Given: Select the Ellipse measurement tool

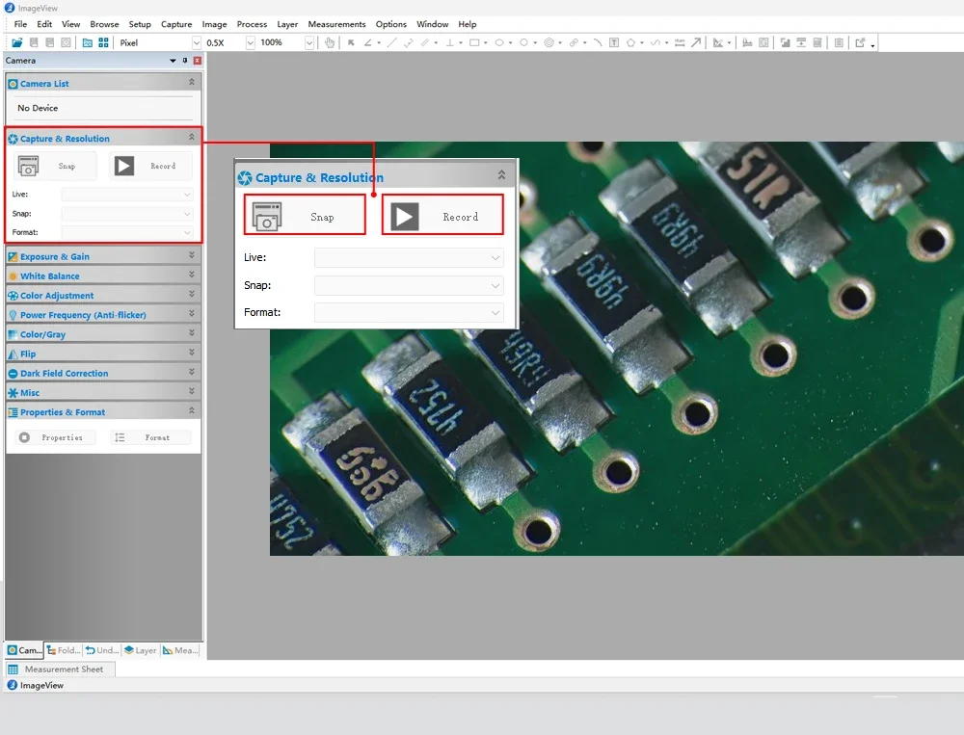Looking at the screenshot, I should [x=499, y=42].
